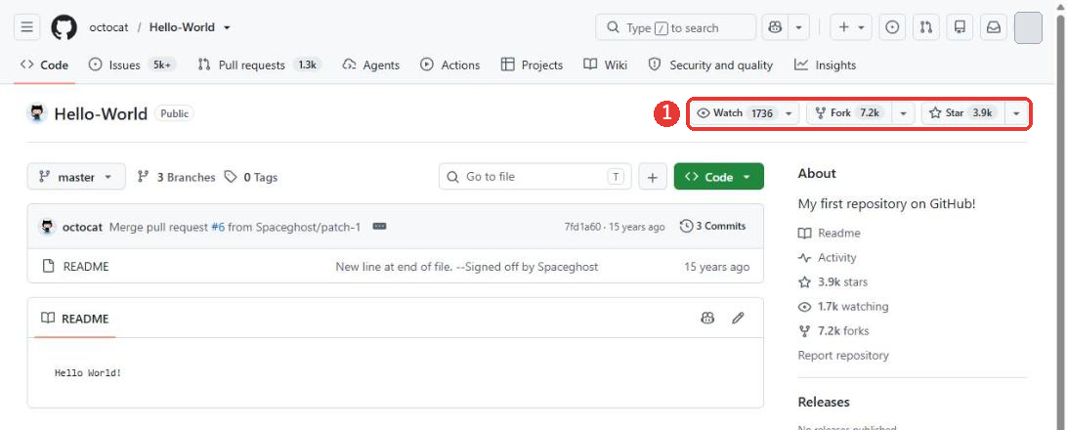View the 1.7k watching link
The height and width of the screenshot is (430, 1067).
(844, 306)
